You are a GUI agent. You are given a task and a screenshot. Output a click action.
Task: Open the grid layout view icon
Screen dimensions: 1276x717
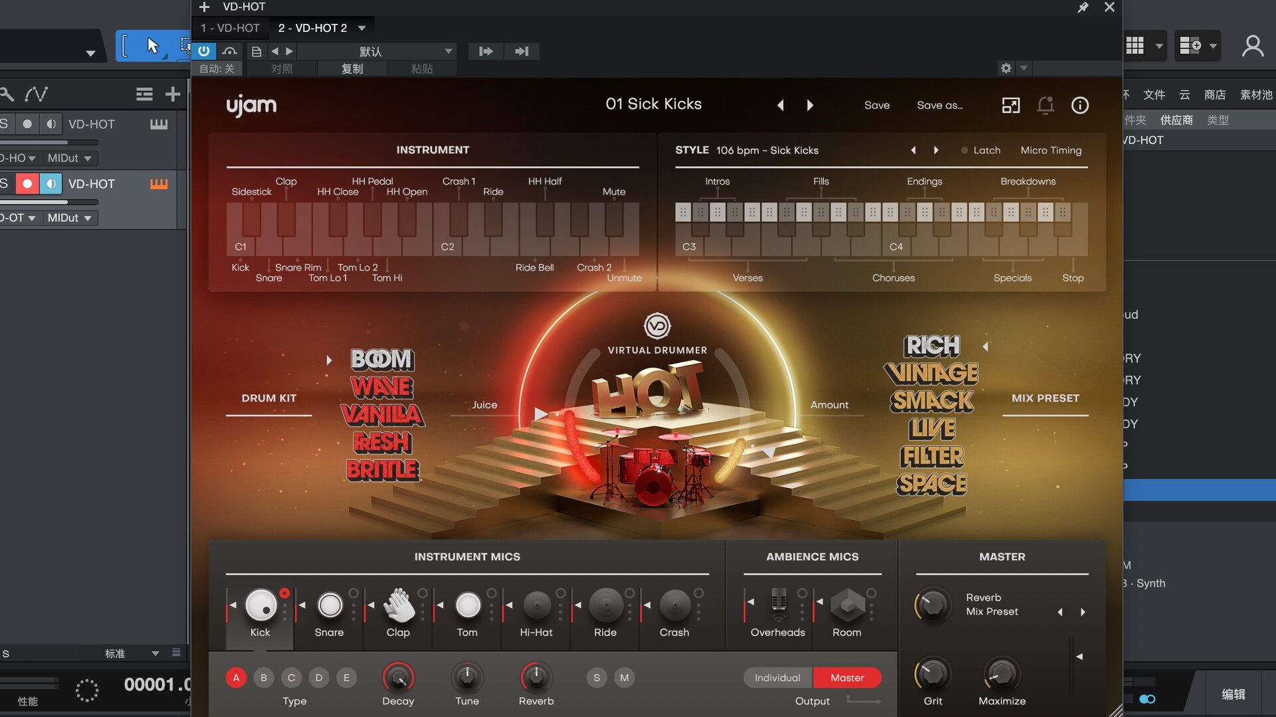tap(1135, 46)
